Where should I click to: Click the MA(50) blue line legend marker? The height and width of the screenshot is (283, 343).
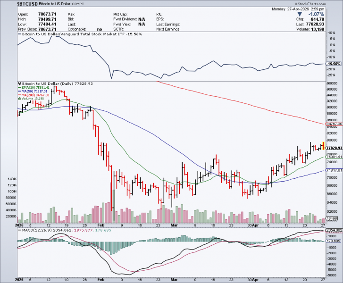(x=19, y=91)
